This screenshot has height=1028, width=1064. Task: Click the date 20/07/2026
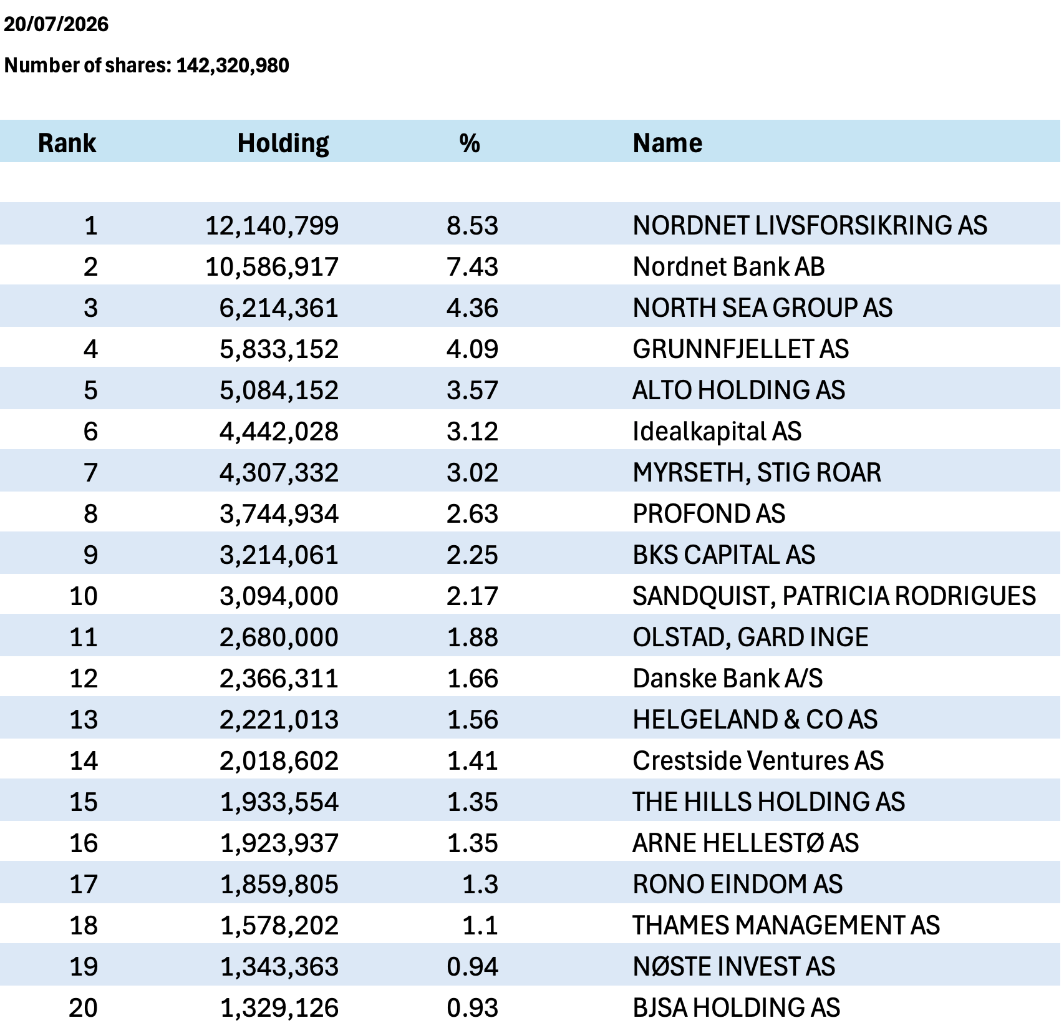tap(56, 24)
